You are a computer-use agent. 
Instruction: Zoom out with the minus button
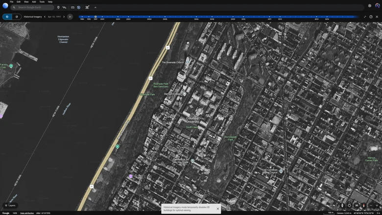[x=371, y=206]
